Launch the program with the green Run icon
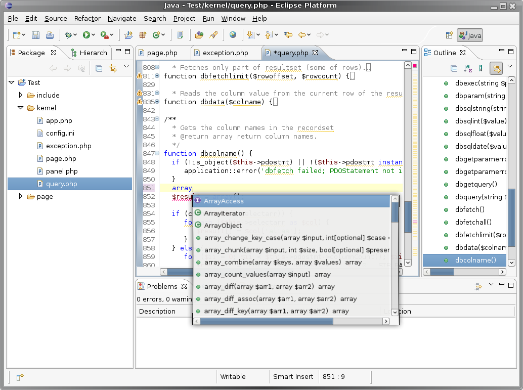The image size is (523, 390). coord(86,35)
